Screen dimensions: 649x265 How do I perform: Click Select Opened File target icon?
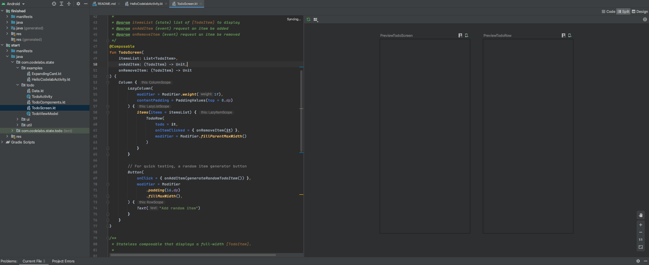click(x=54, y=4)
